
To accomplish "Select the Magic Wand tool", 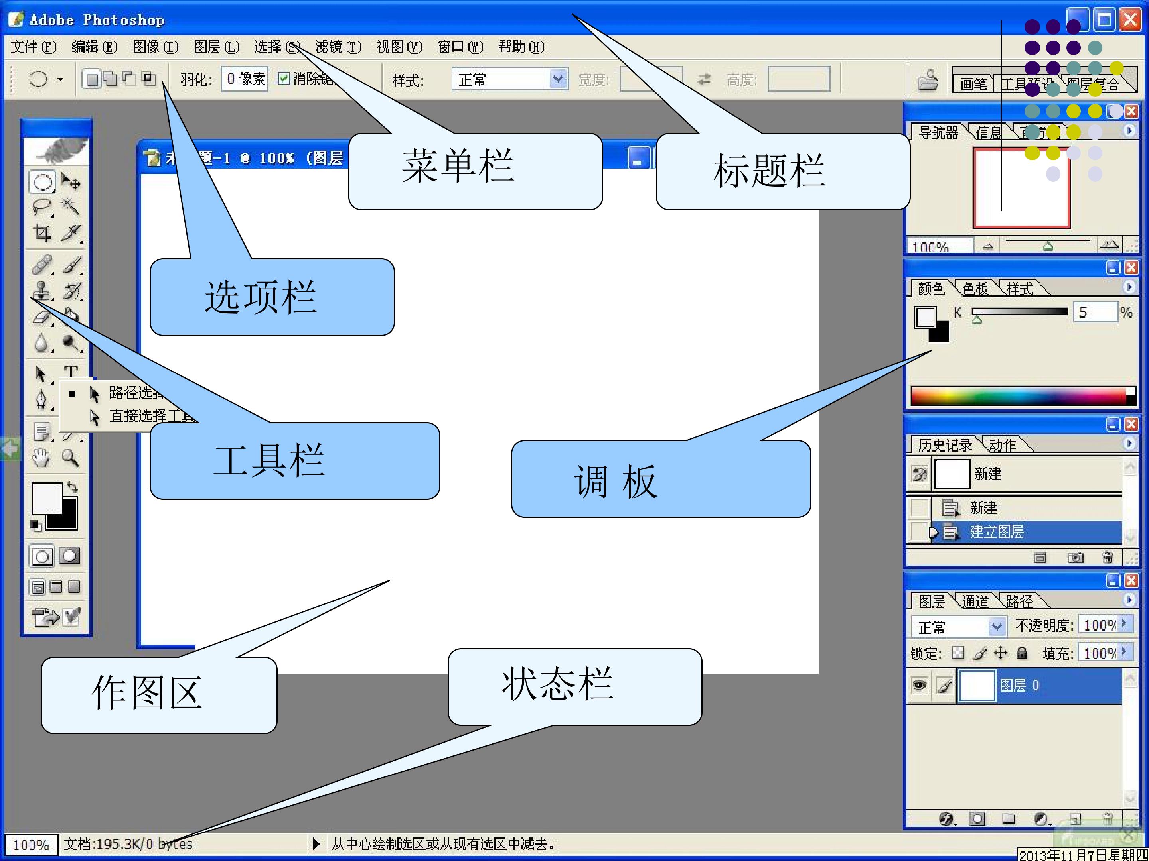I will tap(71, 207).
